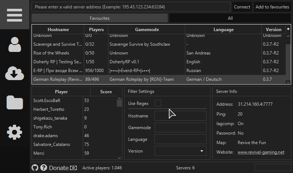Click the Connect button
Image resolution: width=293 pixels, height=173 pixels.
pos(242,7)
